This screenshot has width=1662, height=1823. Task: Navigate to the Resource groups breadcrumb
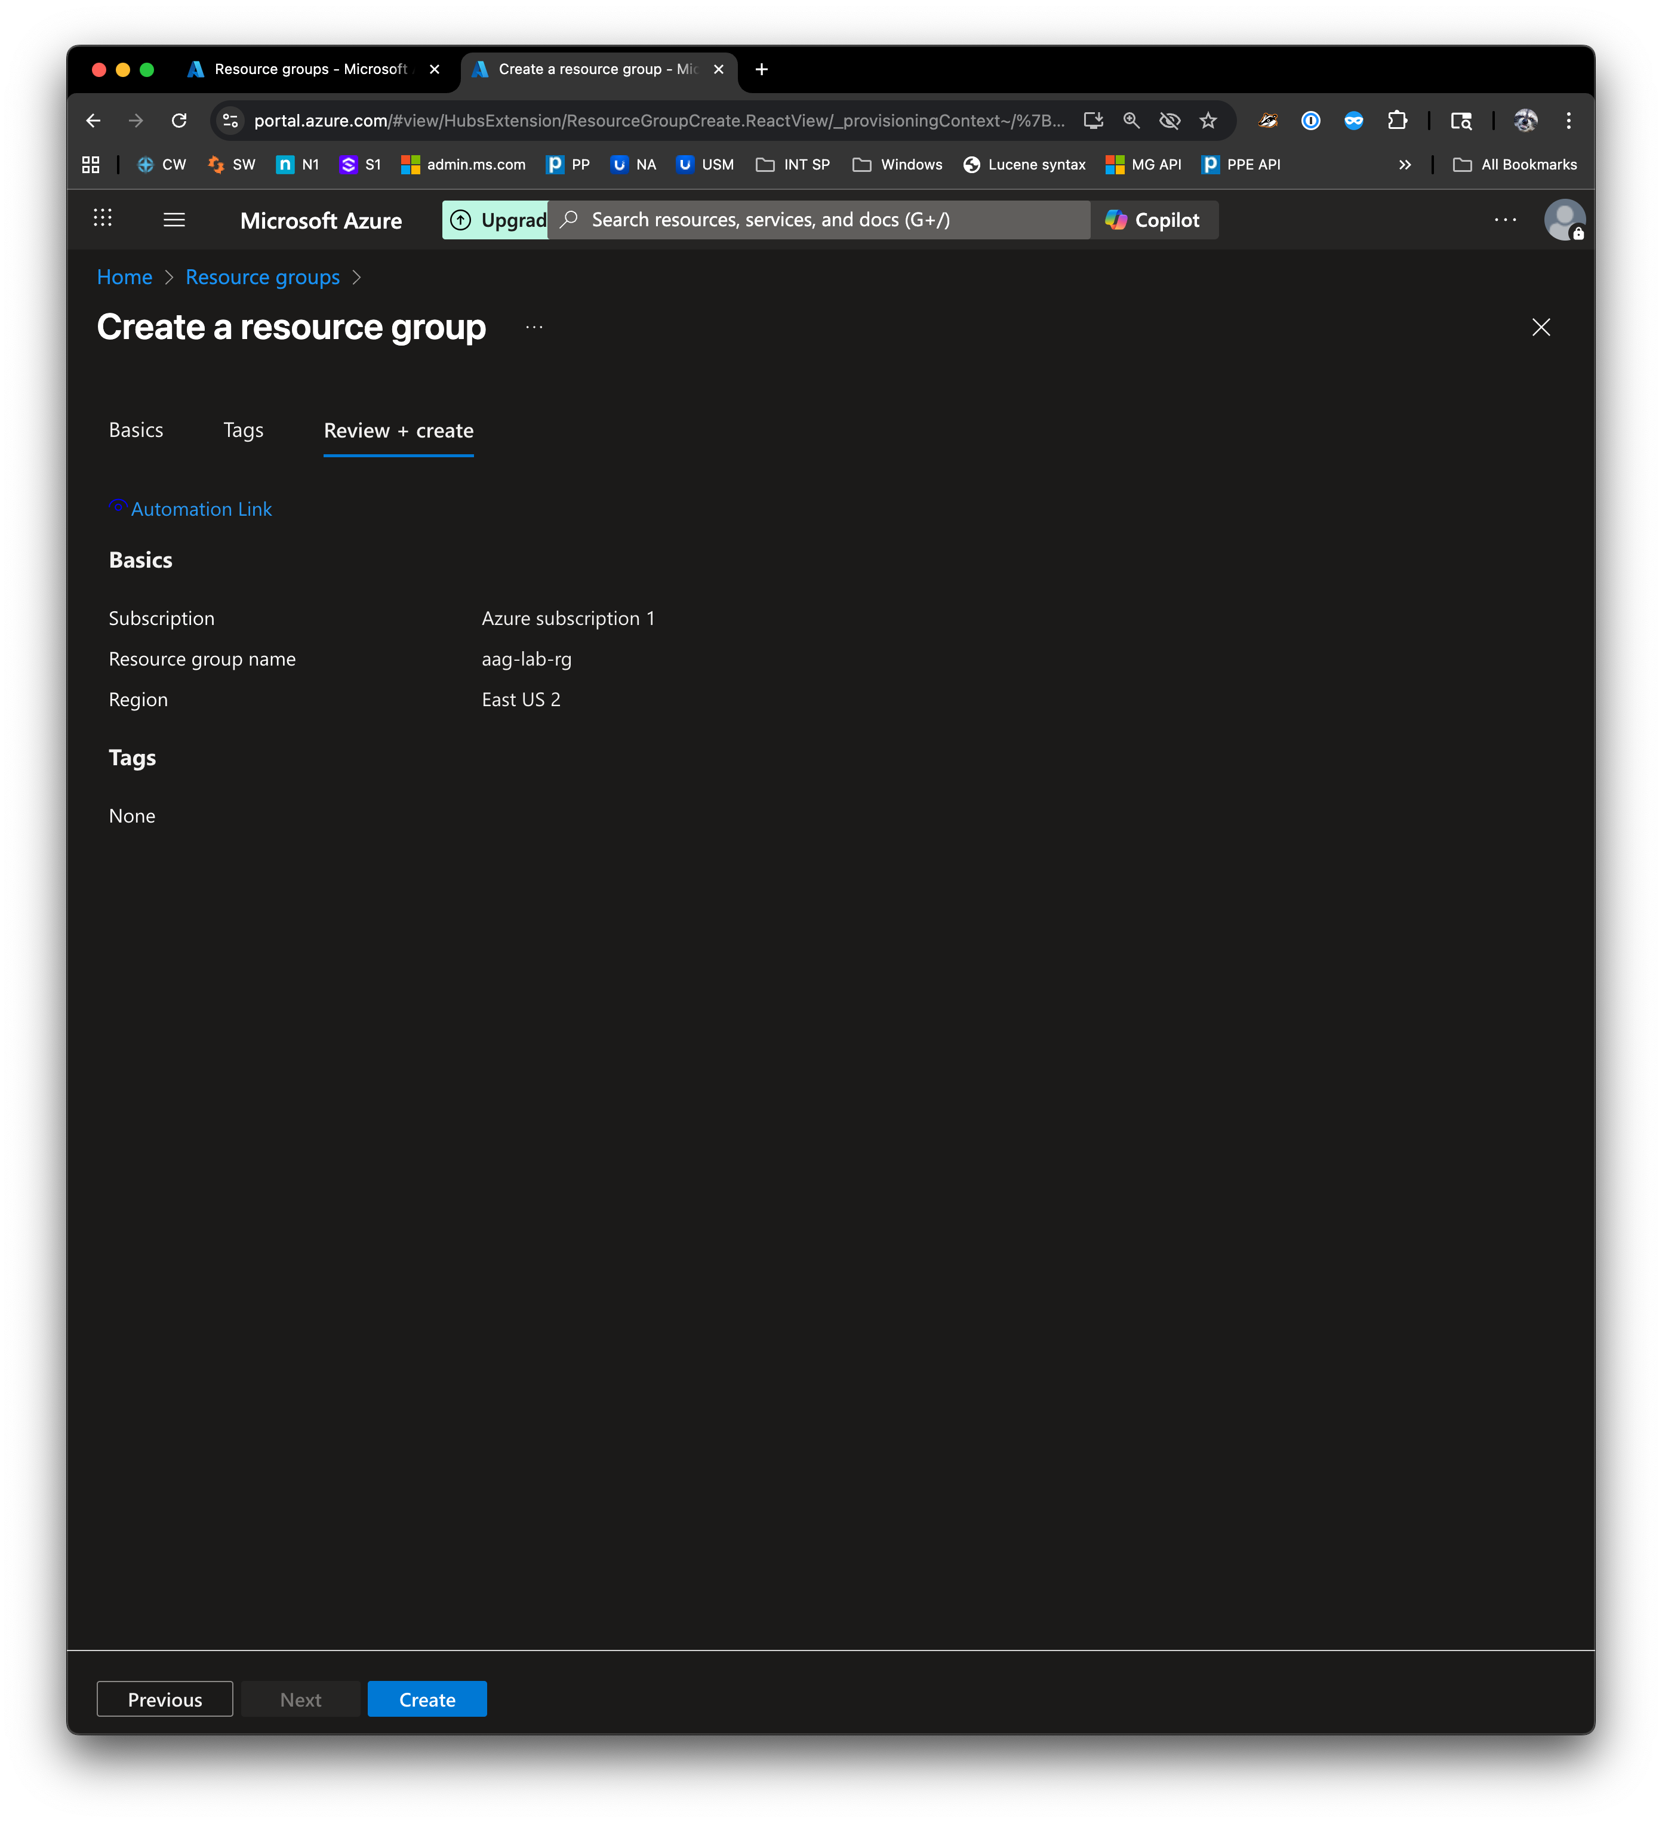262,278
